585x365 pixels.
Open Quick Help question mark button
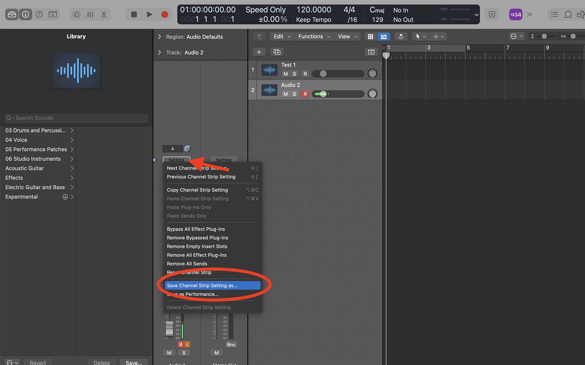(39, 14)
